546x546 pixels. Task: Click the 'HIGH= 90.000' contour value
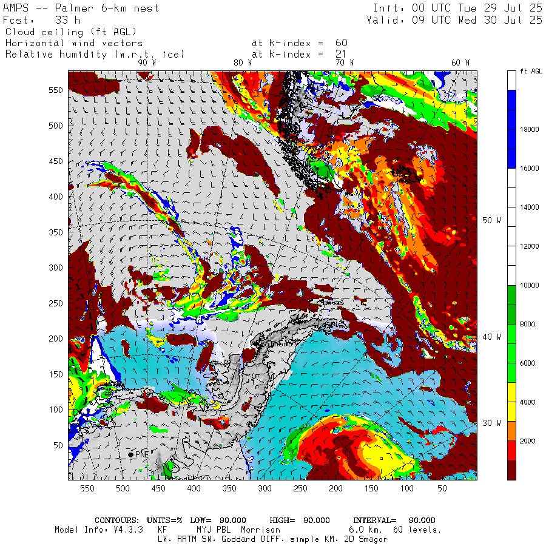coord(300,521)
